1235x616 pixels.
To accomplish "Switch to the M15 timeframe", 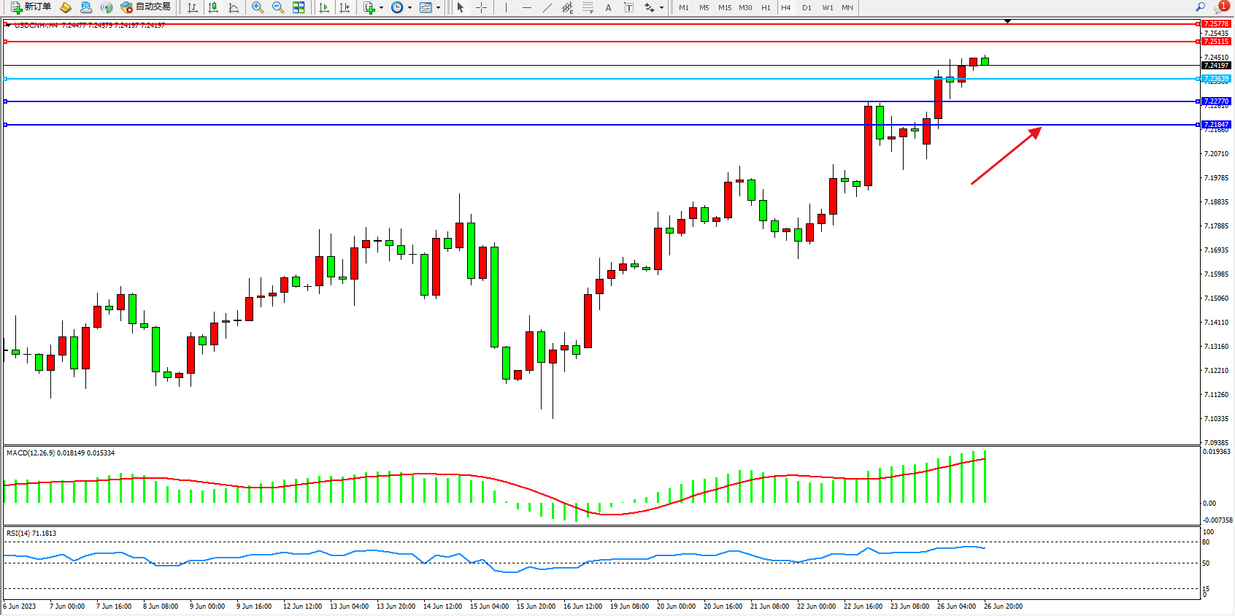I will pos(724,7).
